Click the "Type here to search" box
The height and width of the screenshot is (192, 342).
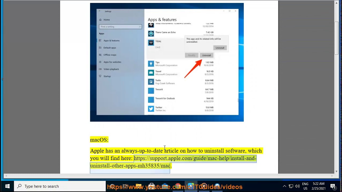coord(60,186)
